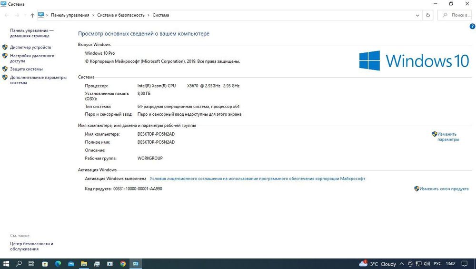This screenshot has height=269, width=476.
Task: Open the volume speaker tray icon
Action: pos(427,264)
